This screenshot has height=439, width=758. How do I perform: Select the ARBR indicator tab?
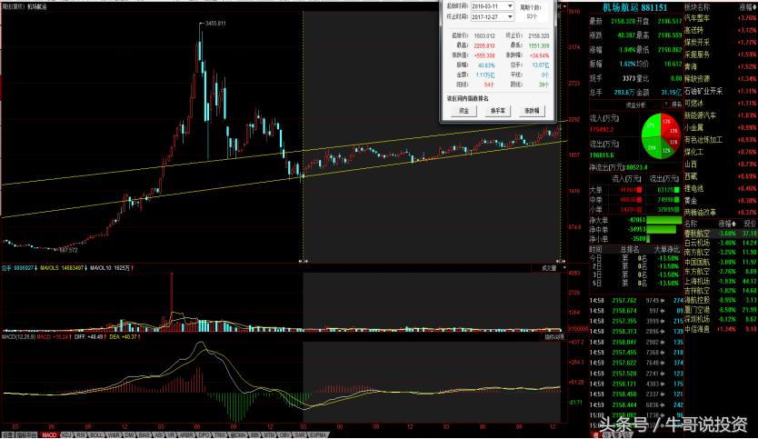click(x=186, y=434)
